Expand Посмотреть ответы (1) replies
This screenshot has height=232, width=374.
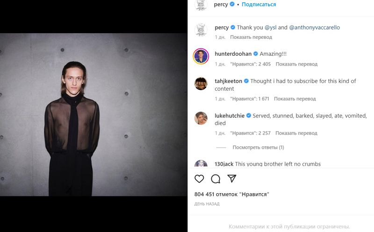point(258,147)
